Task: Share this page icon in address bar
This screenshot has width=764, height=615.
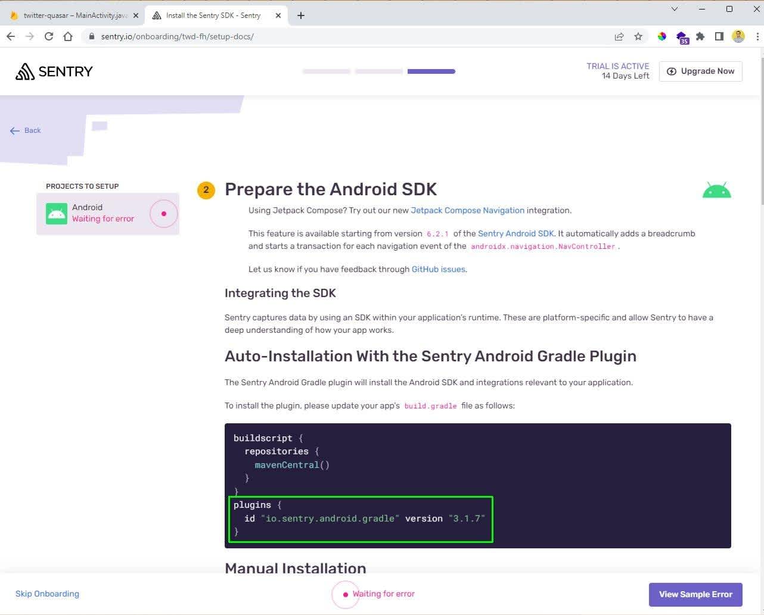Action: pyautogui.click(x=619, y=36)
